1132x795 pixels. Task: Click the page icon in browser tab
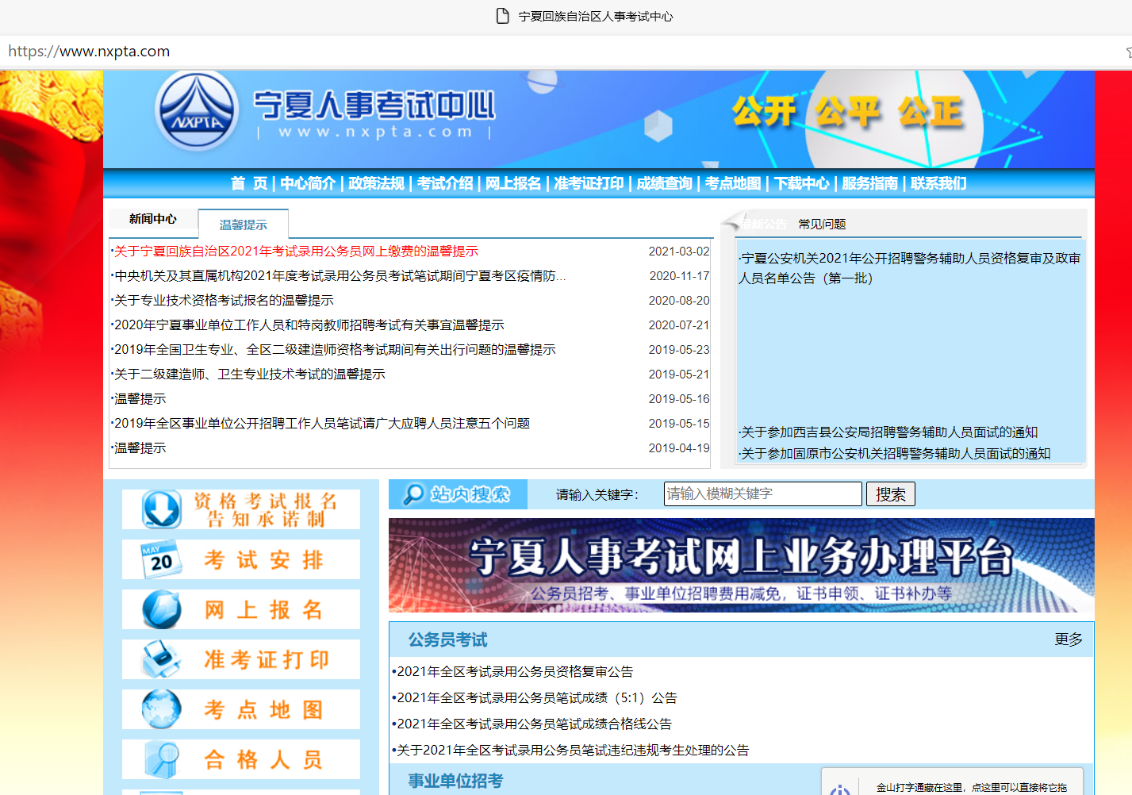coord(502,16)
